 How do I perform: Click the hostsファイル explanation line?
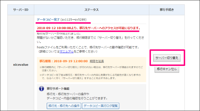click(x=88, y=47)
